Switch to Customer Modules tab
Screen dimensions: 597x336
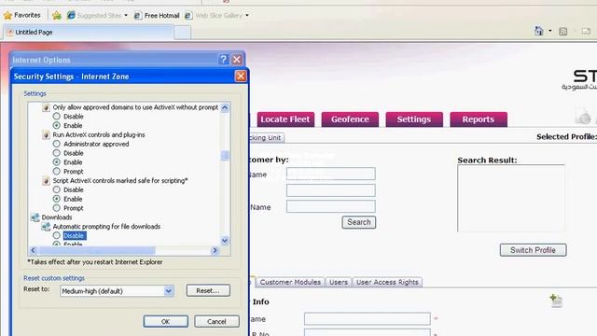pyautogui.click(x=290, y=282)
